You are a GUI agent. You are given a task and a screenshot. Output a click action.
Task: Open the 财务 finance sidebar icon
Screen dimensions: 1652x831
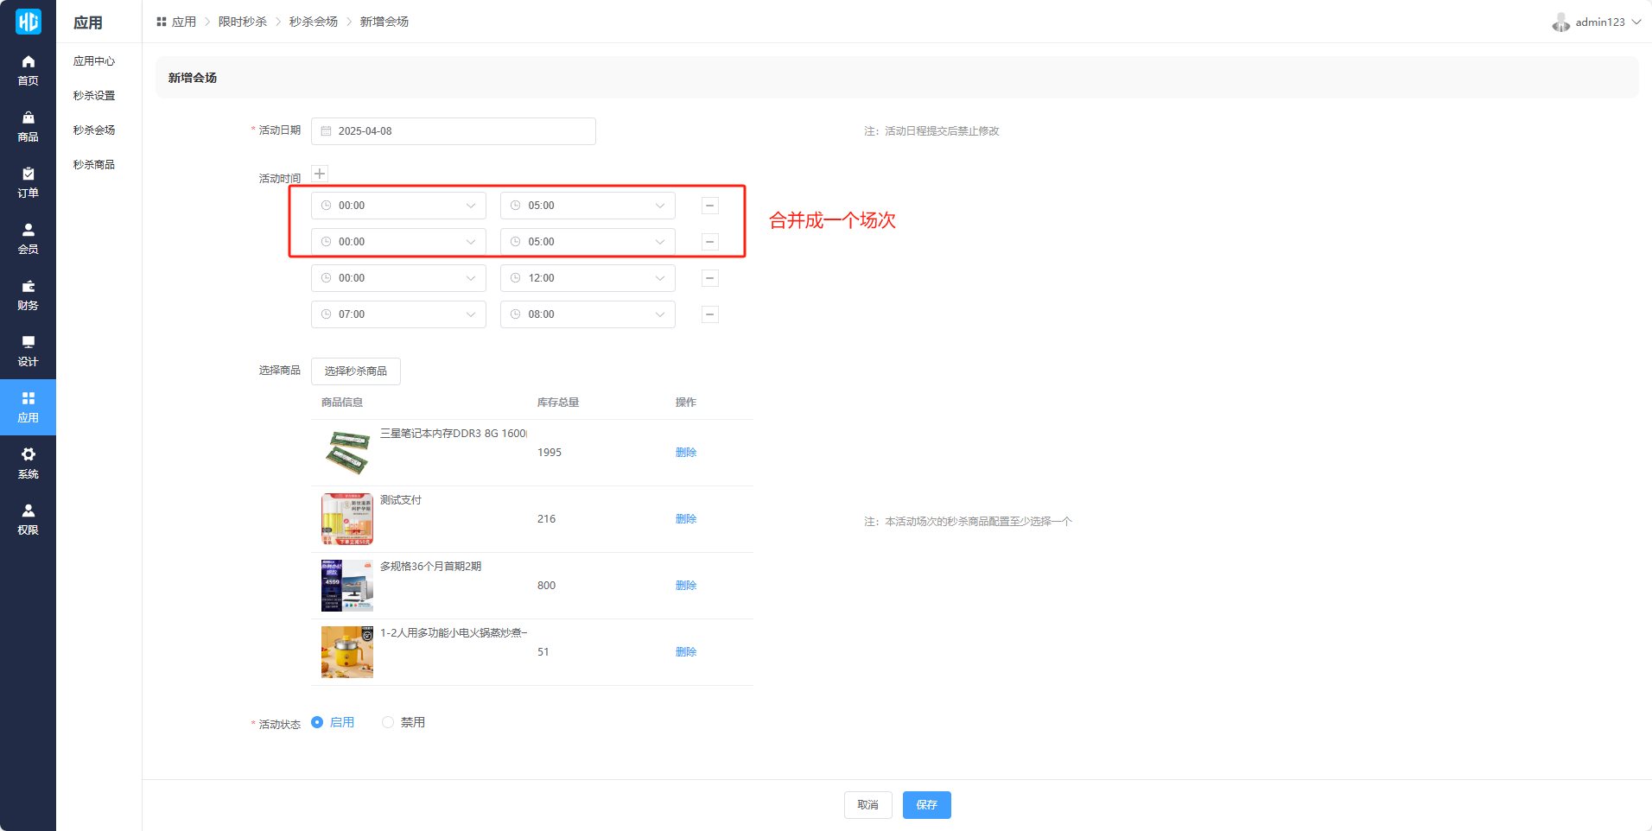pos(28,295)
